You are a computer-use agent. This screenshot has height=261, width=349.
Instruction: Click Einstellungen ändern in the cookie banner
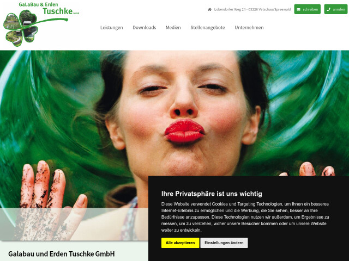tap(224, 243)
